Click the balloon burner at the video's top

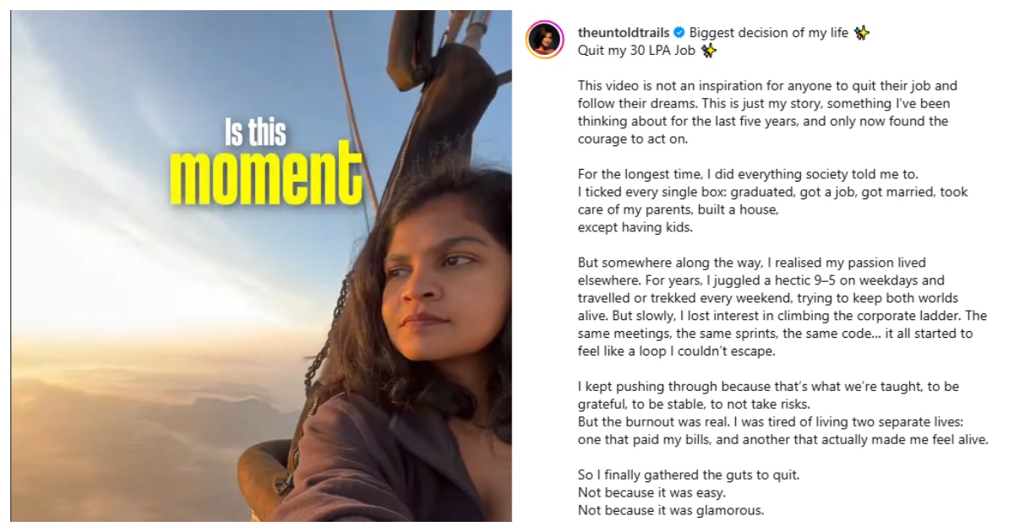[x=475, y=25]
